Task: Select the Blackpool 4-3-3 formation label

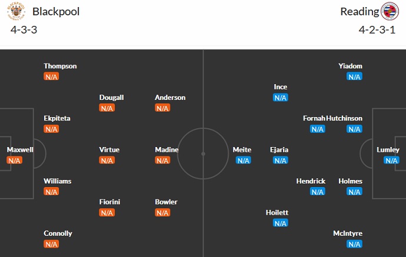Action: click(x=24, y=30)
